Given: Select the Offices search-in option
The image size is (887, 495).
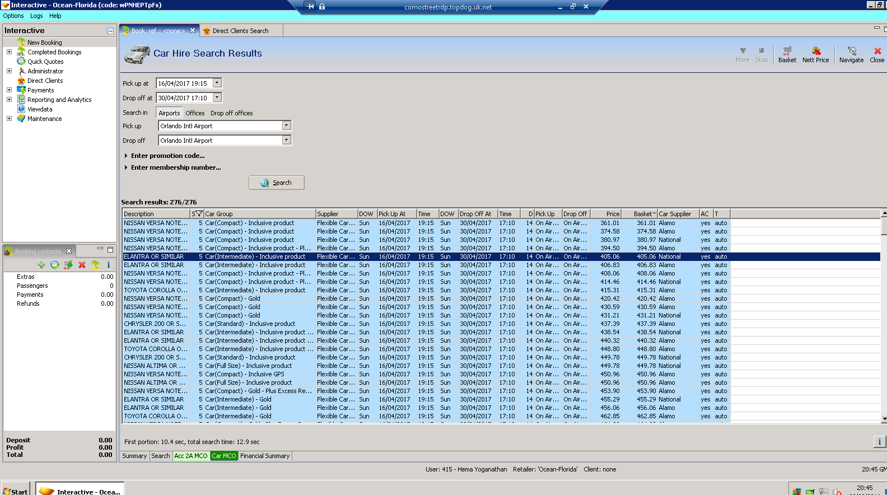Looking at the screenshot, I should [195, 113].
